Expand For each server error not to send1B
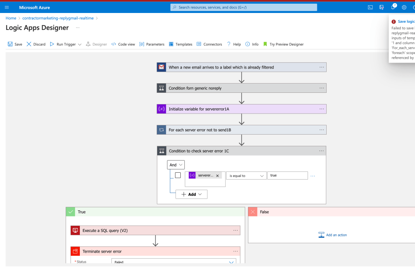This screenshot has width=415, height=272. [242, 130]
